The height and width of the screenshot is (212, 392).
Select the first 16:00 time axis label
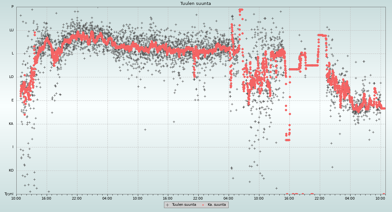click(x=46, y=198)
